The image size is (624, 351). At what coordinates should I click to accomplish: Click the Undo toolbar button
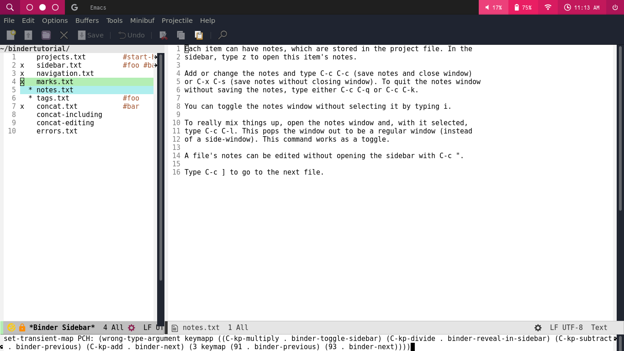pyautogui.click(x=132, y=35)
